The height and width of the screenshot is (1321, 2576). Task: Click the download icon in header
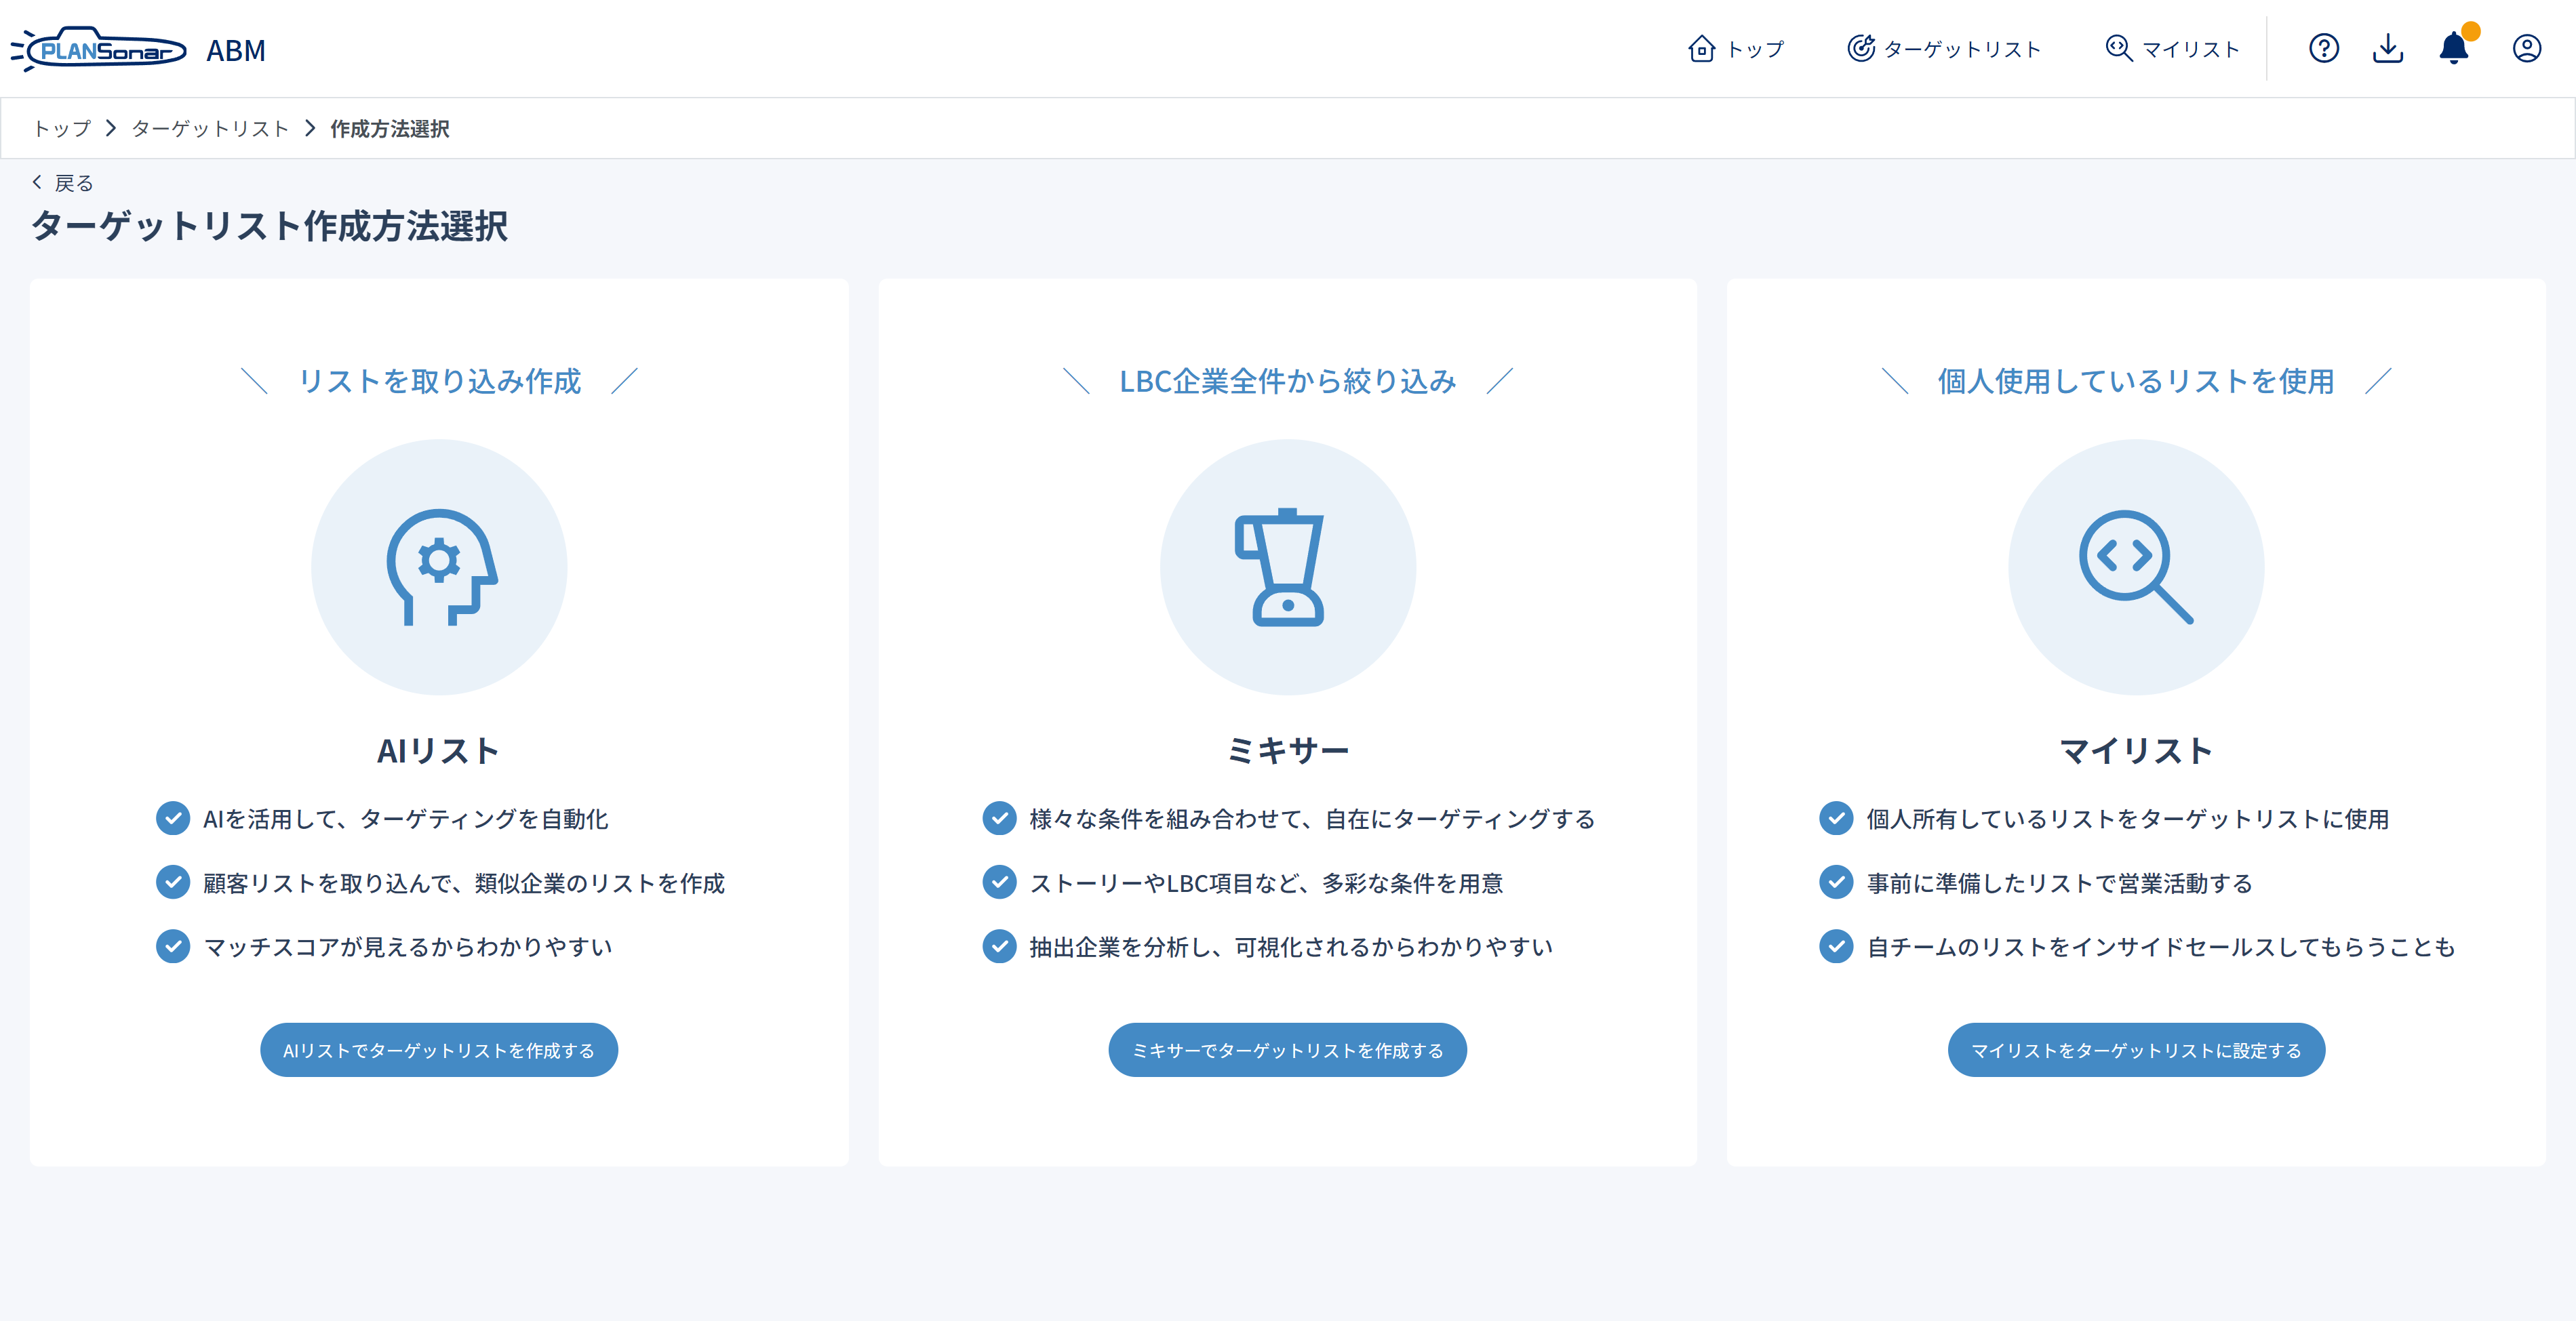pyautogui.click(x=2387, y=48)
